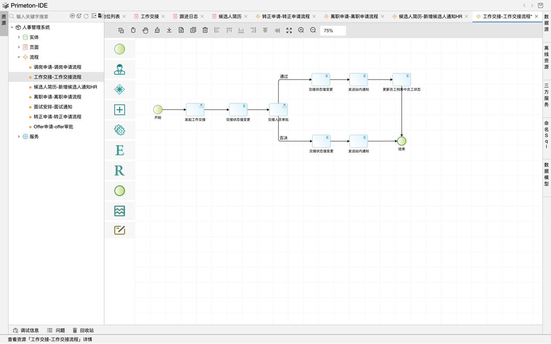Image resolution: width=551 pixels, height=344 pixels.
Task: Zoom out on the canvas
Action: (313, 30)
